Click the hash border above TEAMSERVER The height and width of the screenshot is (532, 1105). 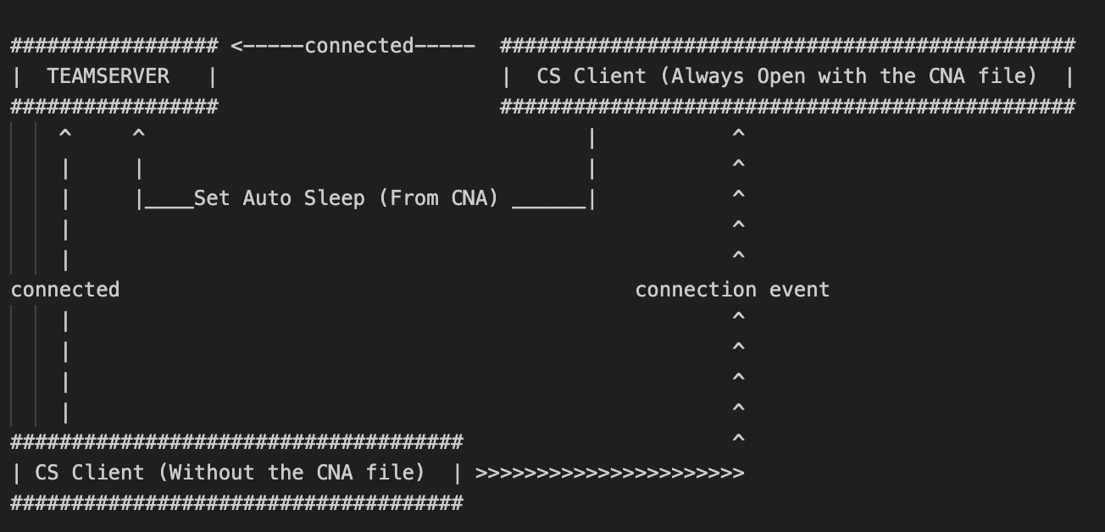pos(114,46)
